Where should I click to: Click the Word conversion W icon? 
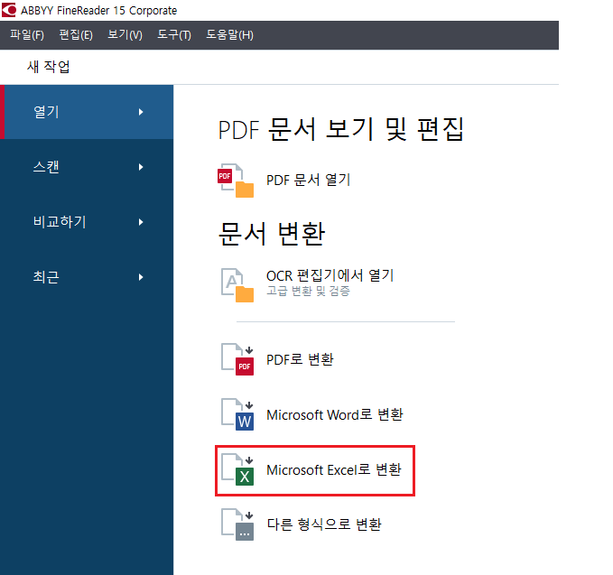pos(237,414)
